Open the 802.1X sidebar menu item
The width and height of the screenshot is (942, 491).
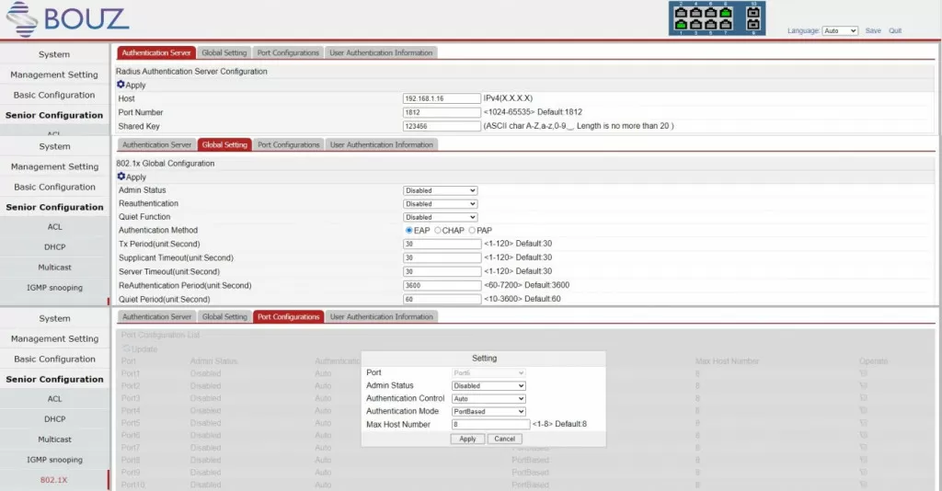[x=54, y=480]
